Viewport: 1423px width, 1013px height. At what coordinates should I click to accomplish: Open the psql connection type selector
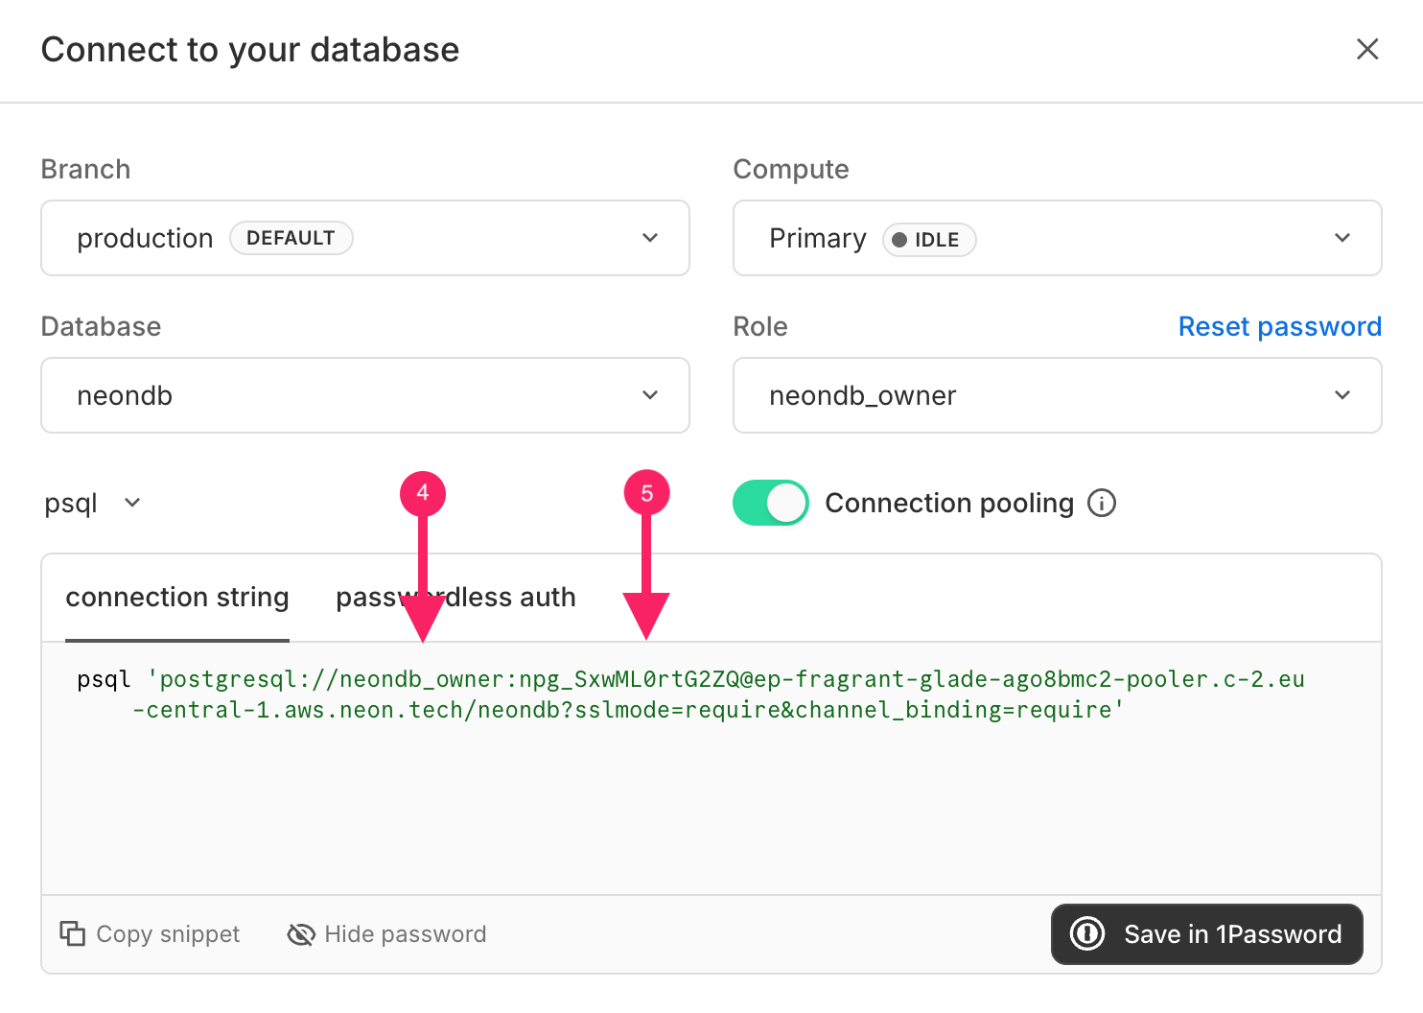[x=93, y=503]
